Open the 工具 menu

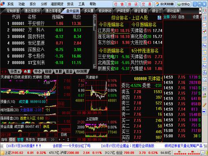coord(81,4)
